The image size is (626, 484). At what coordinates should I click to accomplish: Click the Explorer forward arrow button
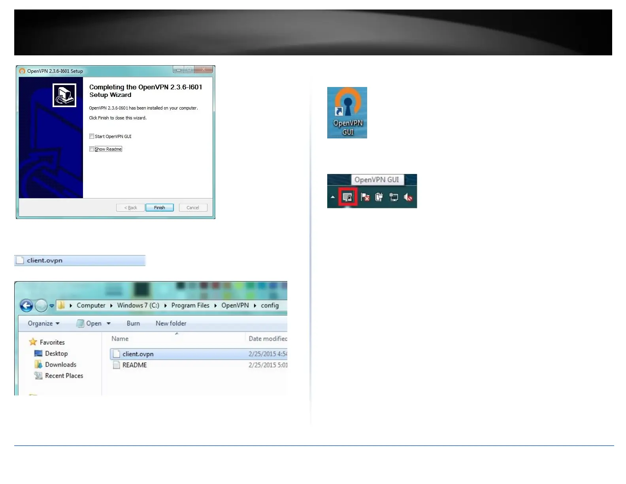[41, 306]
